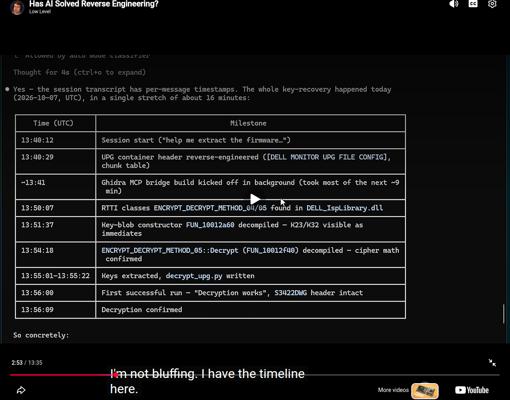Screen dimensions: 510x400
Task: Toggle closed captions with the CC button
Action: click(473, 4)
